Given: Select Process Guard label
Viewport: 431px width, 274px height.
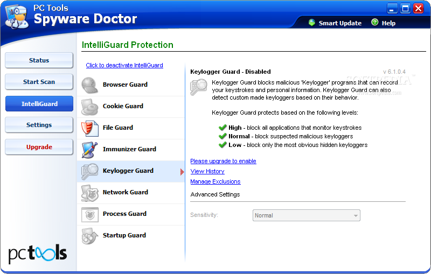Looking at the screenshot, I should pos(124,214).
